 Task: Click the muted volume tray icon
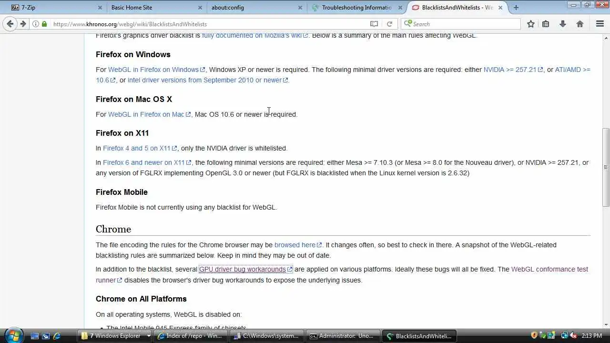tap(573, 335)
